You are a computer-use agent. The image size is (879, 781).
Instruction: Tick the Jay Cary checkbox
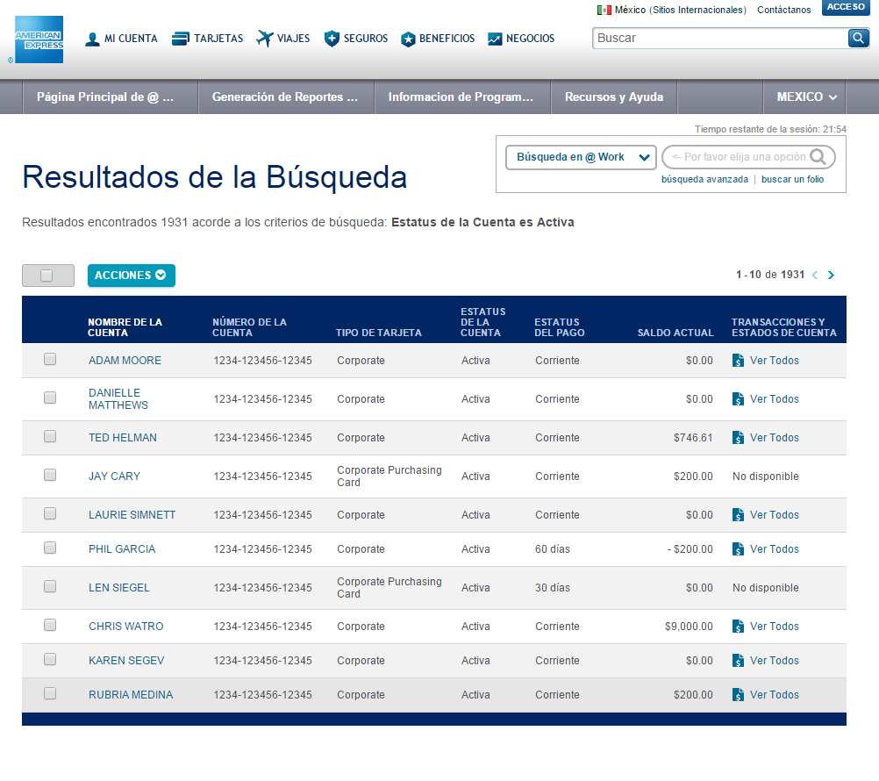click(x=50, y=475)
